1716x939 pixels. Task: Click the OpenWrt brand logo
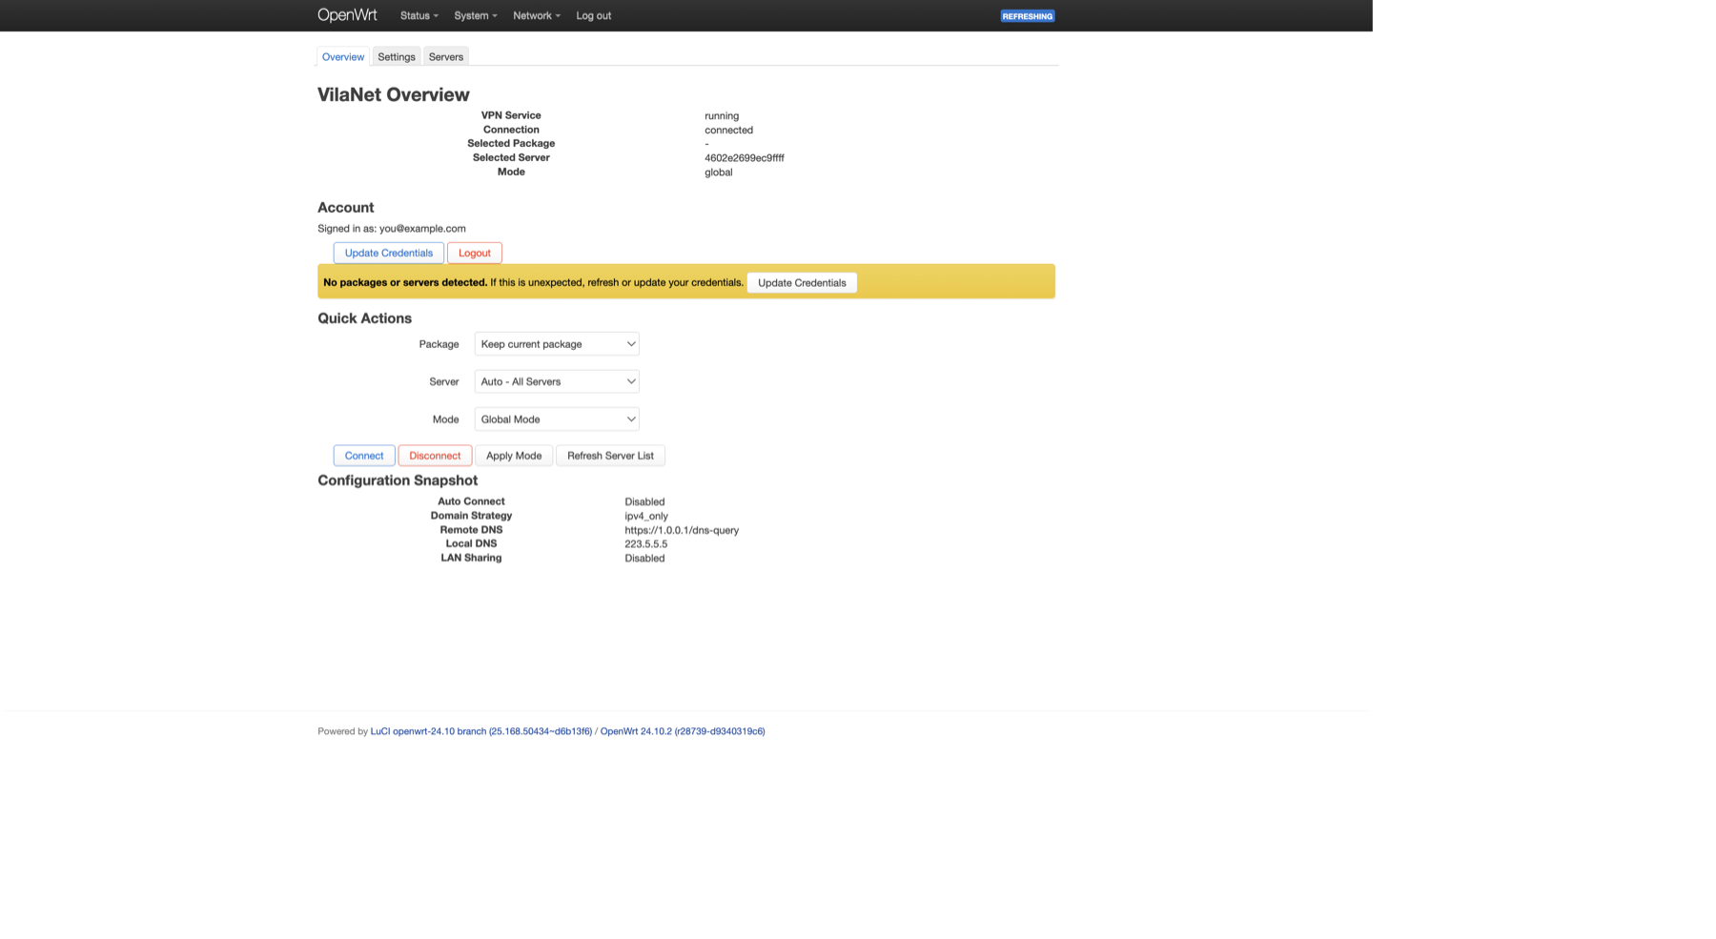(x=347, y=15)
